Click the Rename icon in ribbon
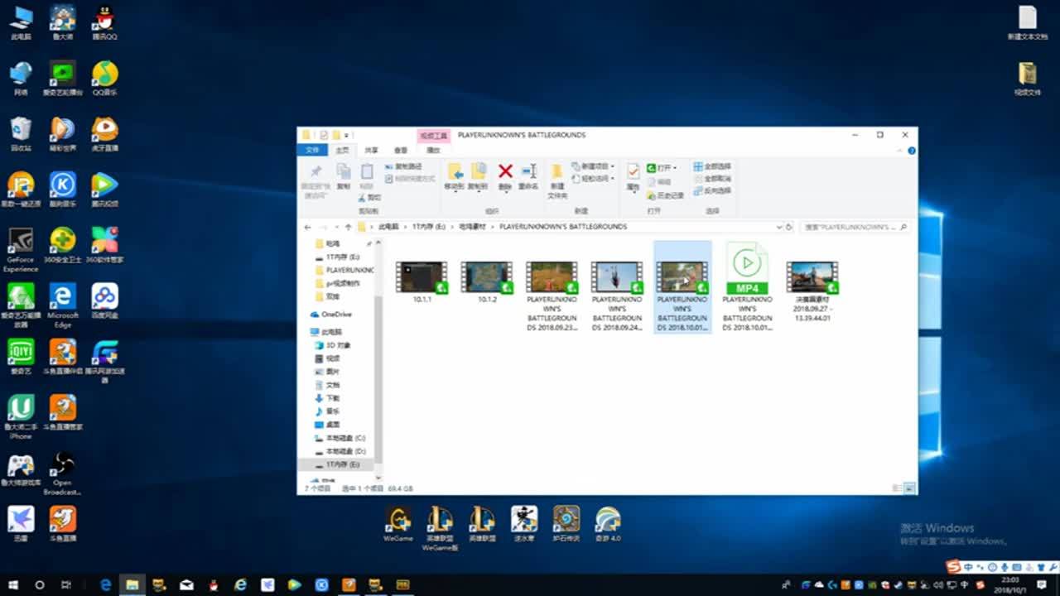Image resolution: width=1060 pixels, height=596 pixels. coord(529,171)
